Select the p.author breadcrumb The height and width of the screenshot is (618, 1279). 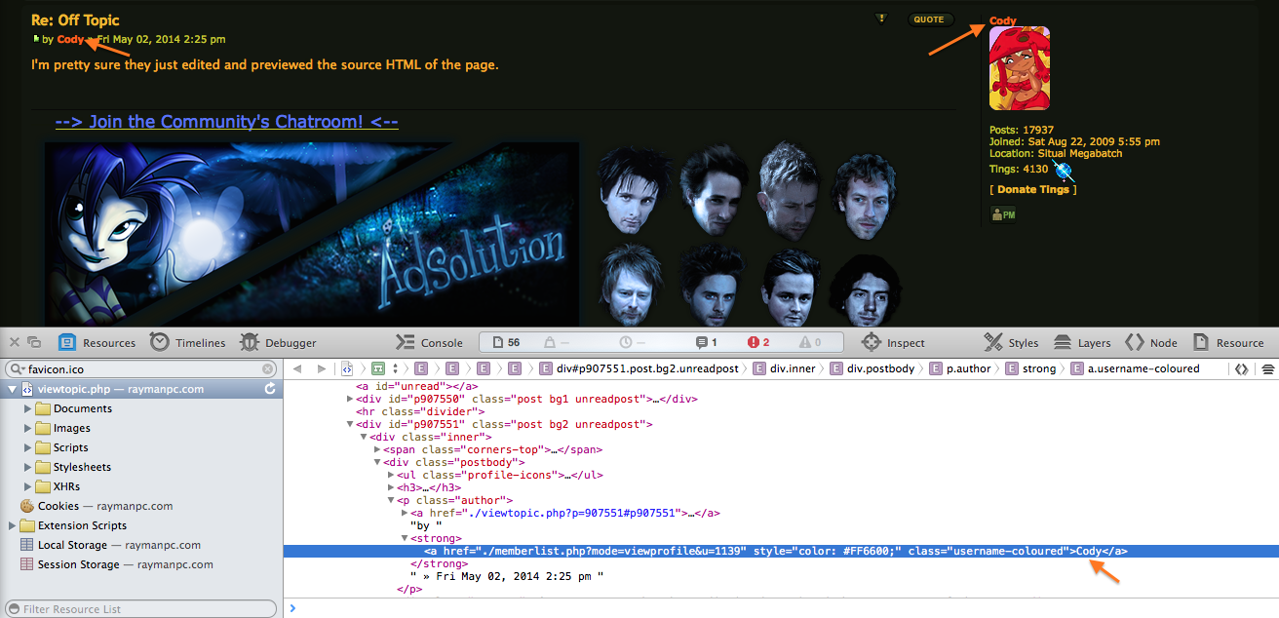[960, 369]
